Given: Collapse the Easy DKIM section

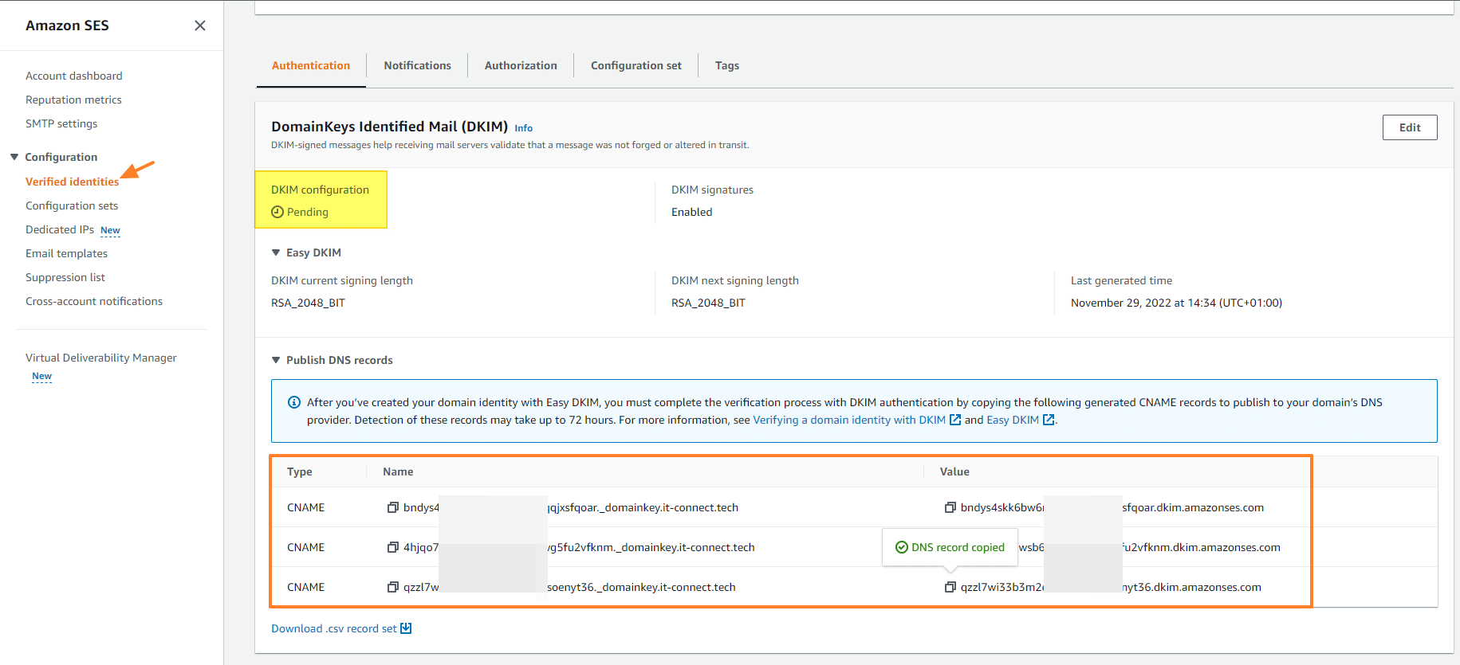Looking at the screenshot, I should pyautogui.click(x=276, y=252).
